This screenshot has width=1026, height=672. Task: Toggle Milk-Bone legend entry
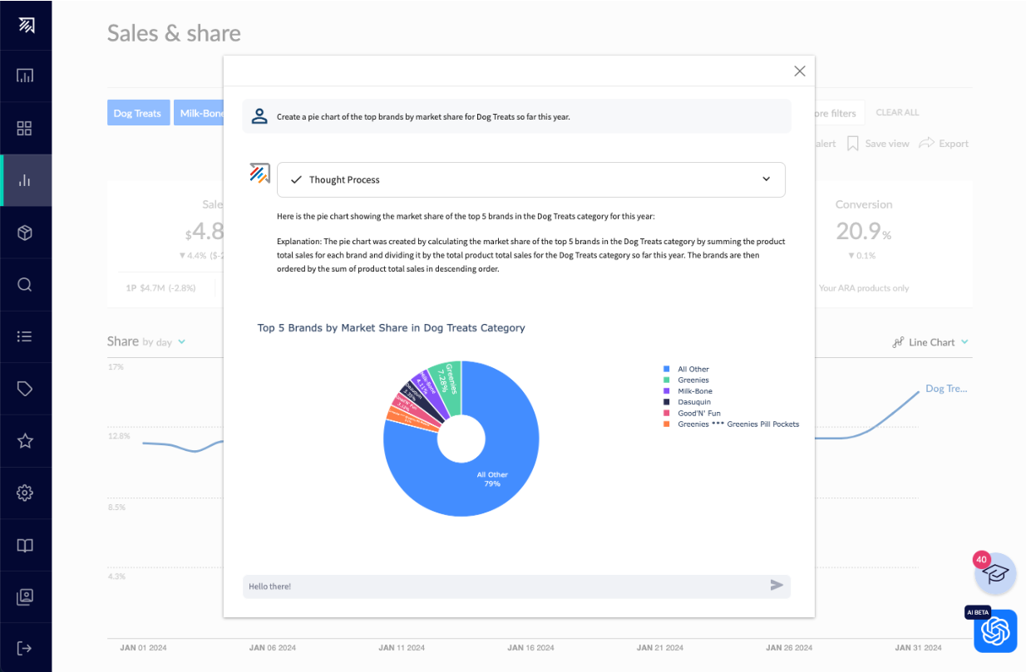click(688, 391)
